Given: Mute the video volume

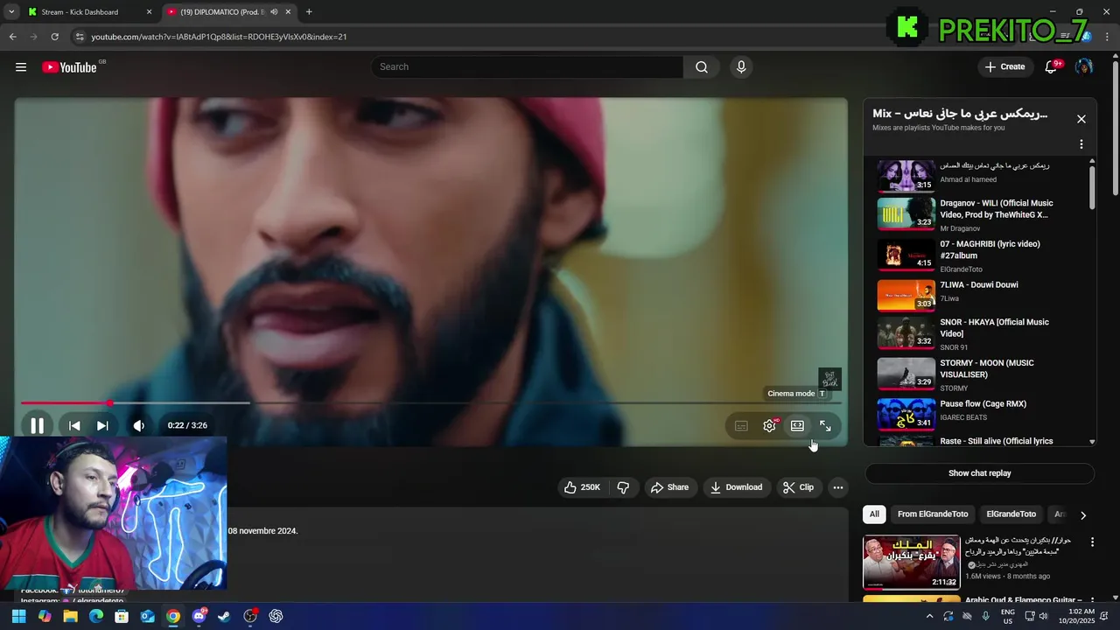Looking at the screenshot, I should [x=139, y=426].
